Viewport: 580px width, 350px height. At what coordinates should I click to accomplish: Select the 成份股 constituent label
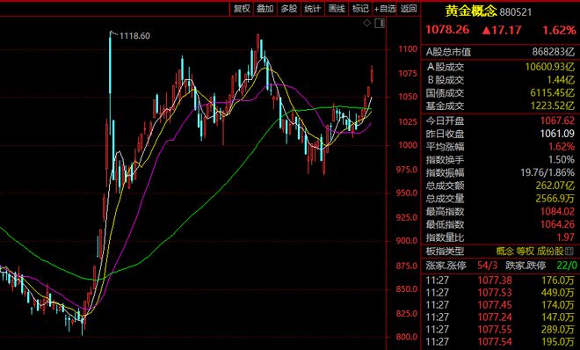coord(550,252)
